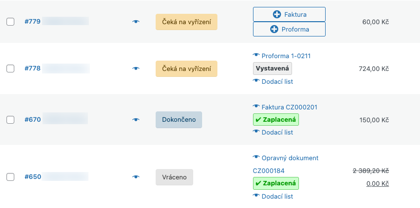This screenshot has height=208, width=420.
Task: Preview order #778 with eye icon
Action: click(x=136, y=69)
